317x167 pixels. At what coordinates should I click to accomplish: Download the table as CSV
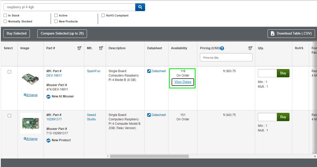point(291,34)
